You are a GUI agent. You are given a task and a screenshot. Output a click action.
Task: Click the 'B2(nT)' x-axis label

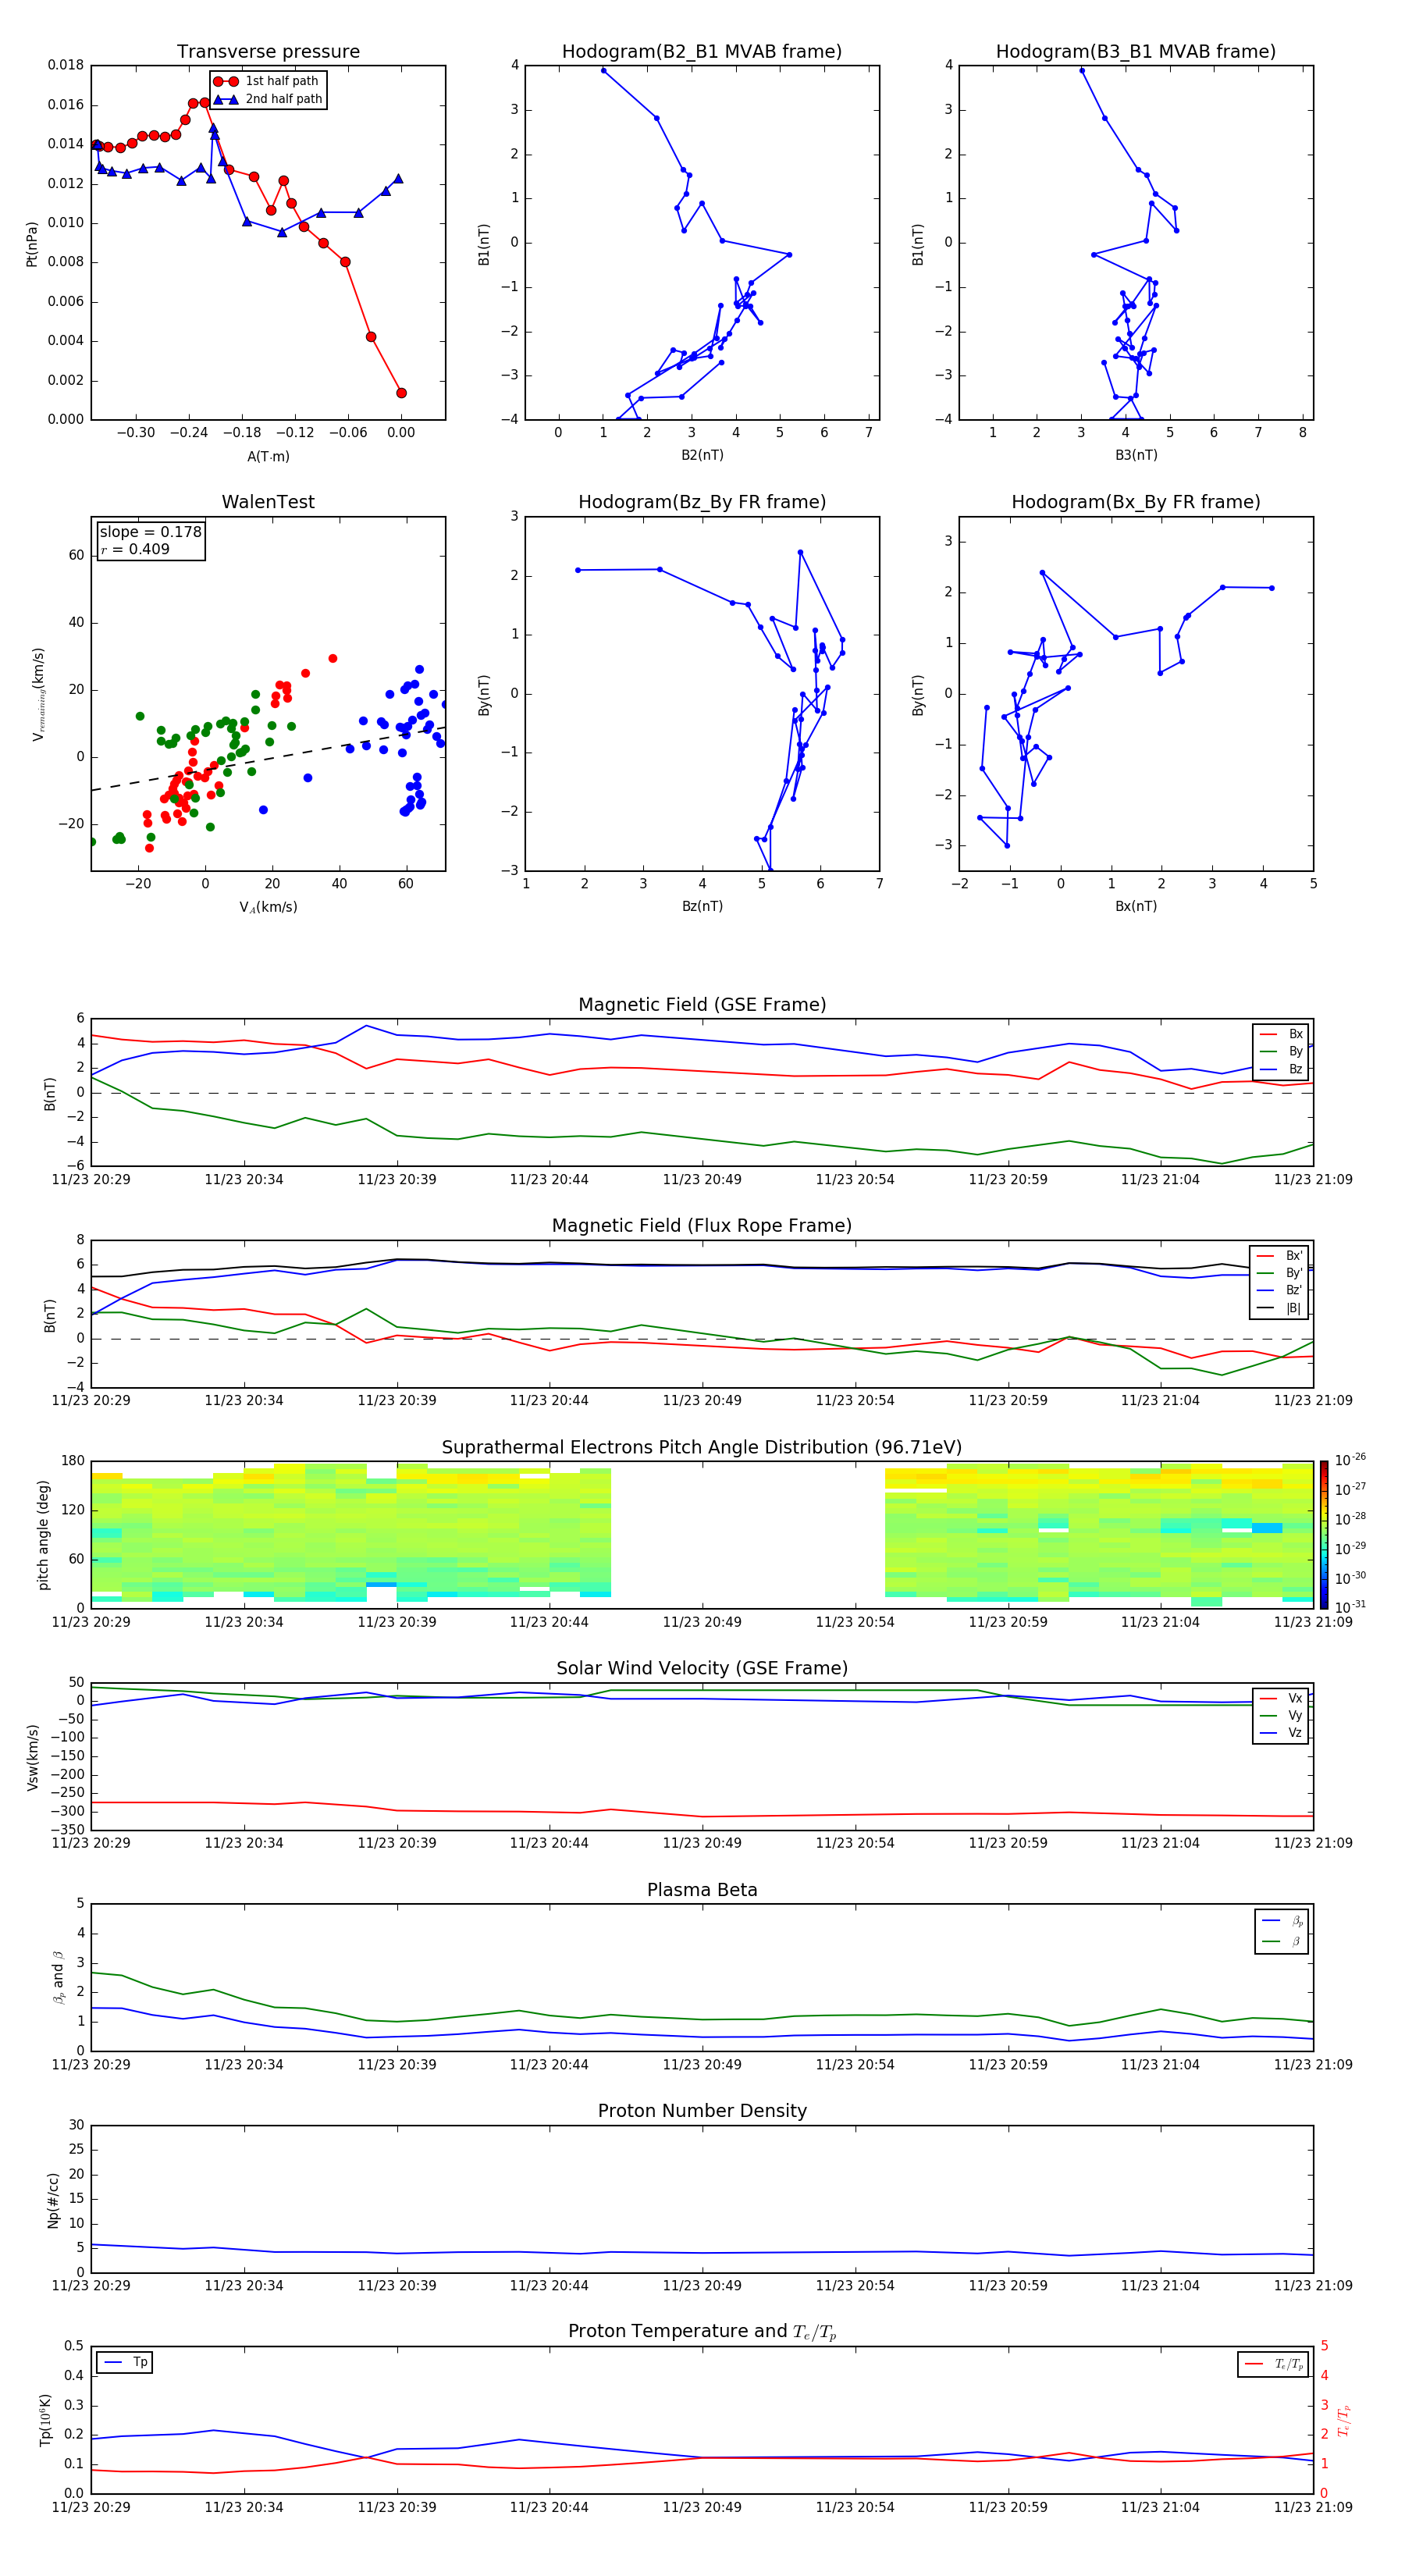(702, 455)
